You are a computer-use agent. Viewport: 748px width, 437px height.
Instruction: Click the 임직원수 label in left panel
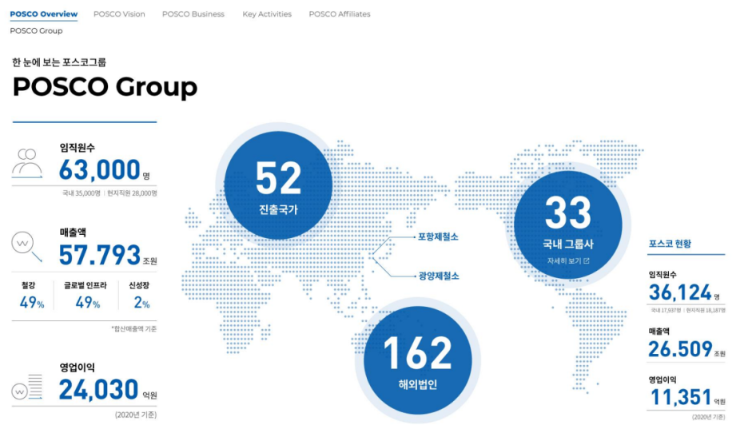point(78,148)
